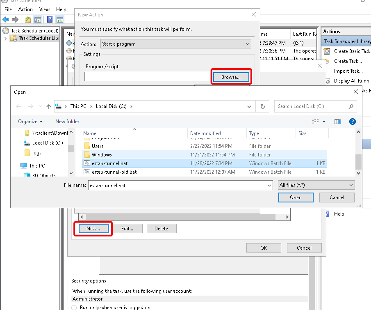The height and width of the screenshot is (310, 371).
Task: Show the preview pane in Open dialog
Action: coord(338,122)
